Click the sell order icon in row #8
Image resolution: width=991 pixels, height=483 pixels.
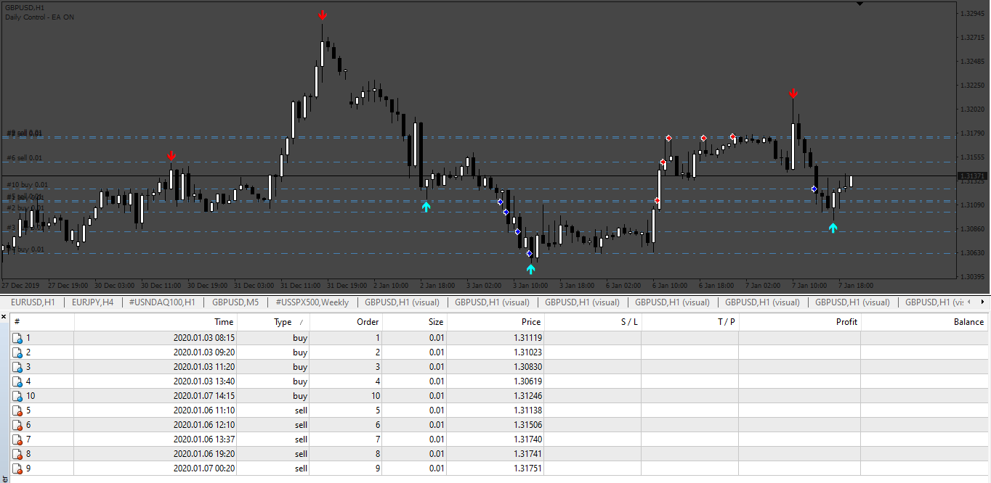coord(17,454)
